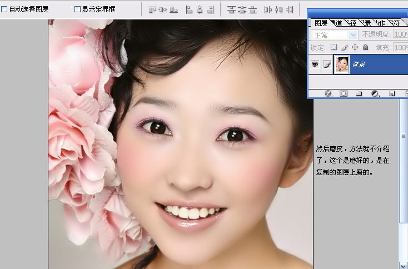Select the 背景 layer name
408x269 pixels.
[x=359, y=64]
